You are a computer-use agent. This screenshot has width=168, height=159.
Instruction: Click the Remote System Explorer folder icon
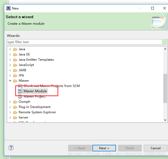15,112
